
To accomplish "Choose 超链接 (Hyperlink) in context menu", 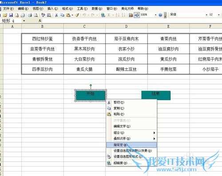I will tap(131, 163).
